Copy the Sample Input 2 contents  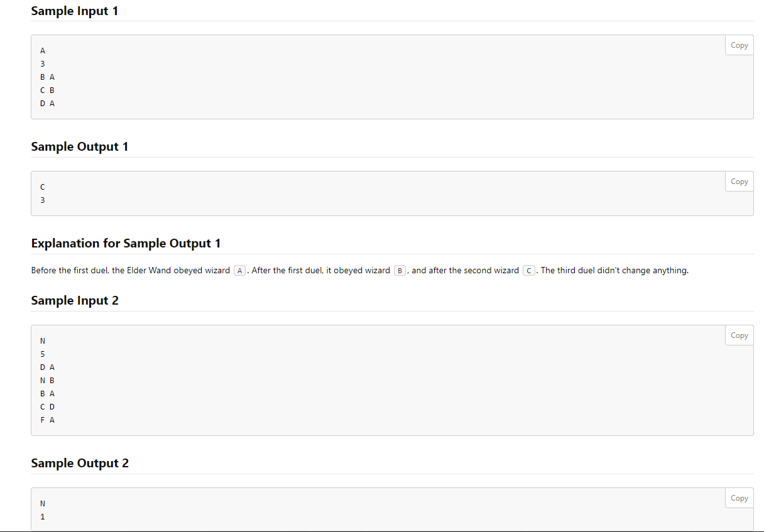pyautogui.click(x=739, y=335)
